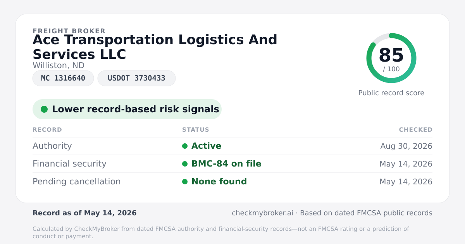Select the Pending cancellation record row

tap(232, 182)
